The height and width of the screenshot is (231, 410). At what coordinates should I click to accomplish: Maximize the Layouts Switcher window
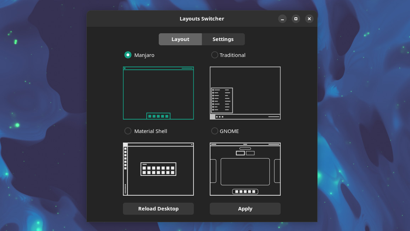(296, 19)
